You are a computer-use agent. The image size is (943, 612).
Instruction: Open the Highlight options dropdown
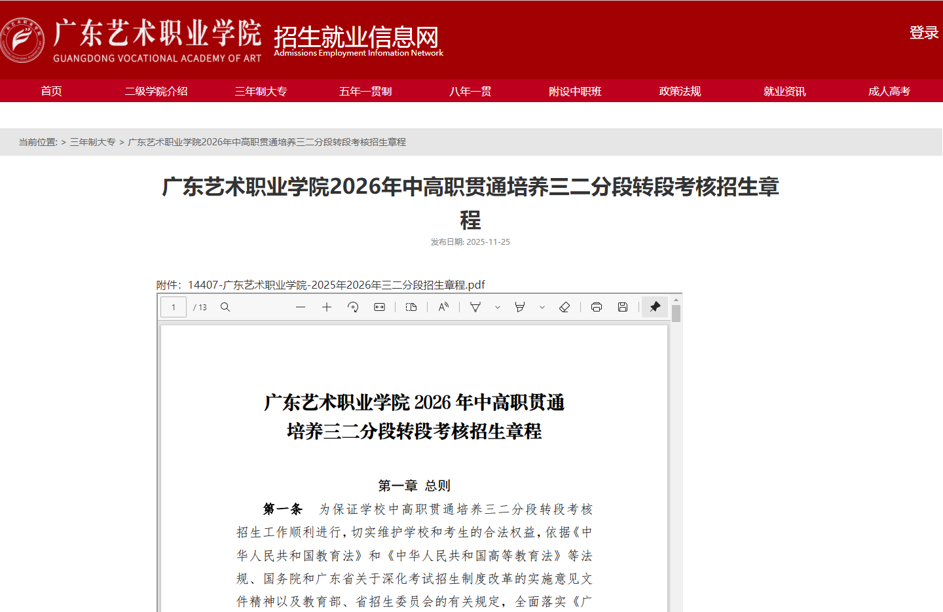point(542,306)
